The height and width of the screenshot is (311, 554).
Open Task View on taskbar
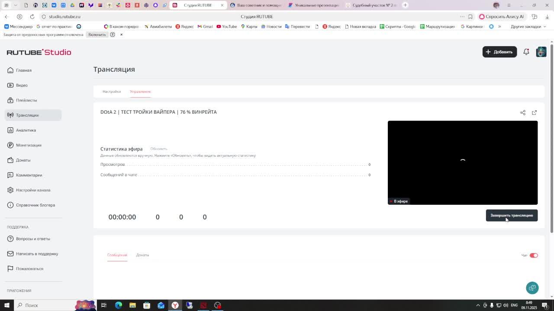point(104,305)
